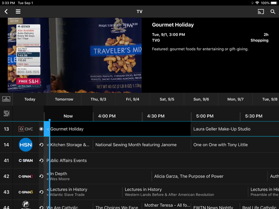Tap the cast to TV icon

[261, 12]
